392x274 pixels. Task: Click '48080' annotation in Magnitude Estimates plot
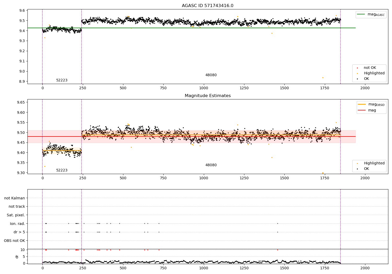click(x=211, y=165)
